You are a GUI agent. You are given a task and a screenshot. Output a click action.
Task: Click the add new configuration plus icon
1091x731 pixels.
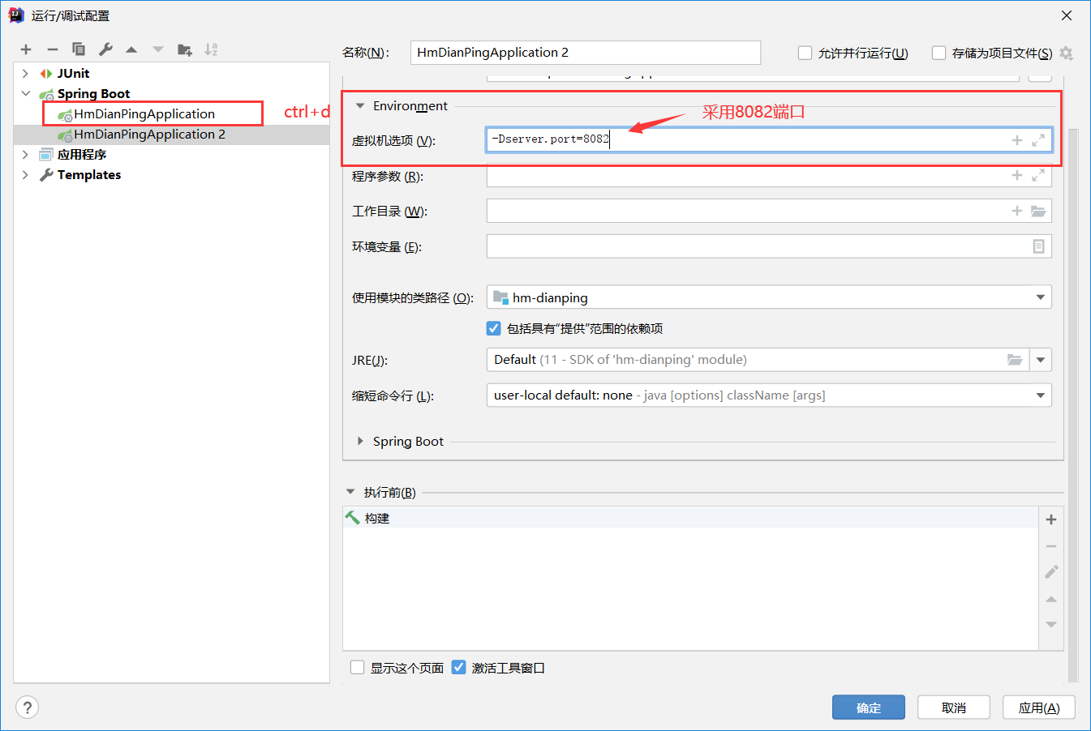pos(26,49)
